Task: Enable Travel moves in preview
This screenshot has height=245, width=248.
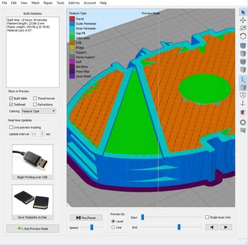Action: (x=35, y=98)
